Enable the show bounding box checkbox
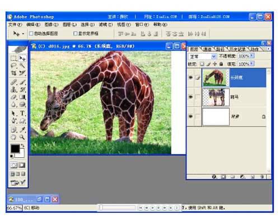The width and height of the screenshot is (280, 224). click(75, 34)
